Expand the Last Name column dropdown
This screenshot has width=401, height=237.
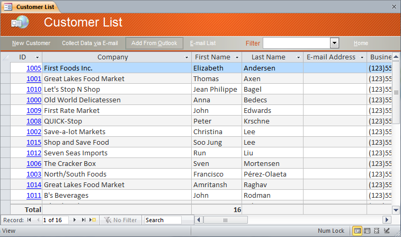[x=298, y=57]
